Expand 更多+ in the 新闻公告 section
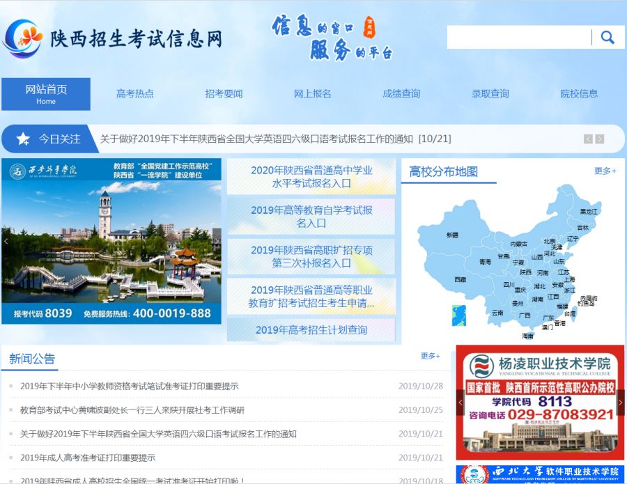 (x=429, y=356)
